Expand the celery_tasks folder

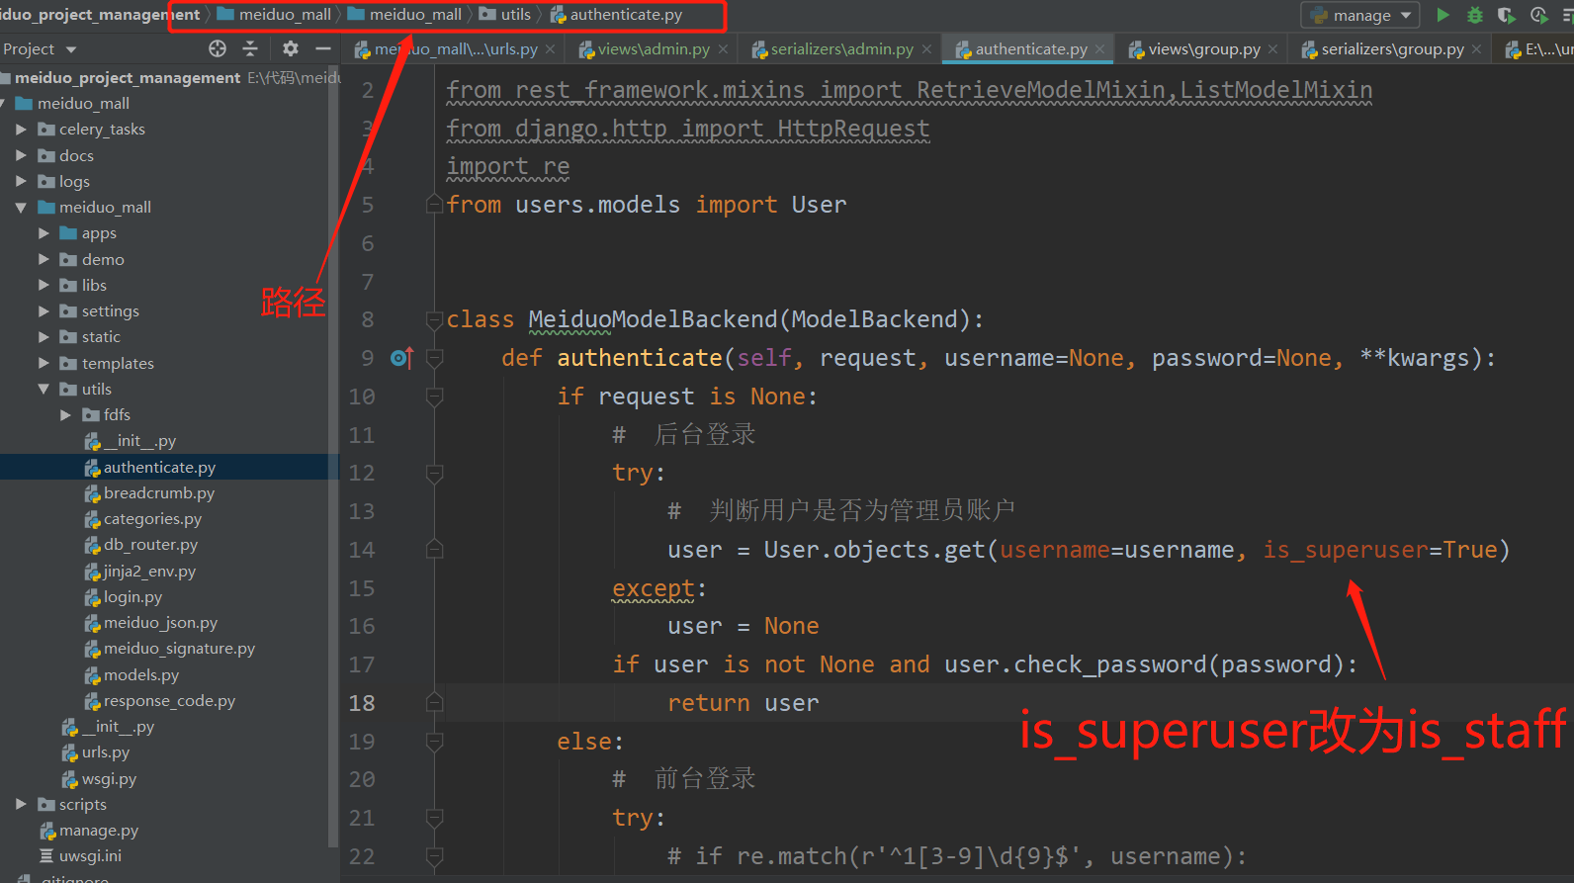coord(21,129)
